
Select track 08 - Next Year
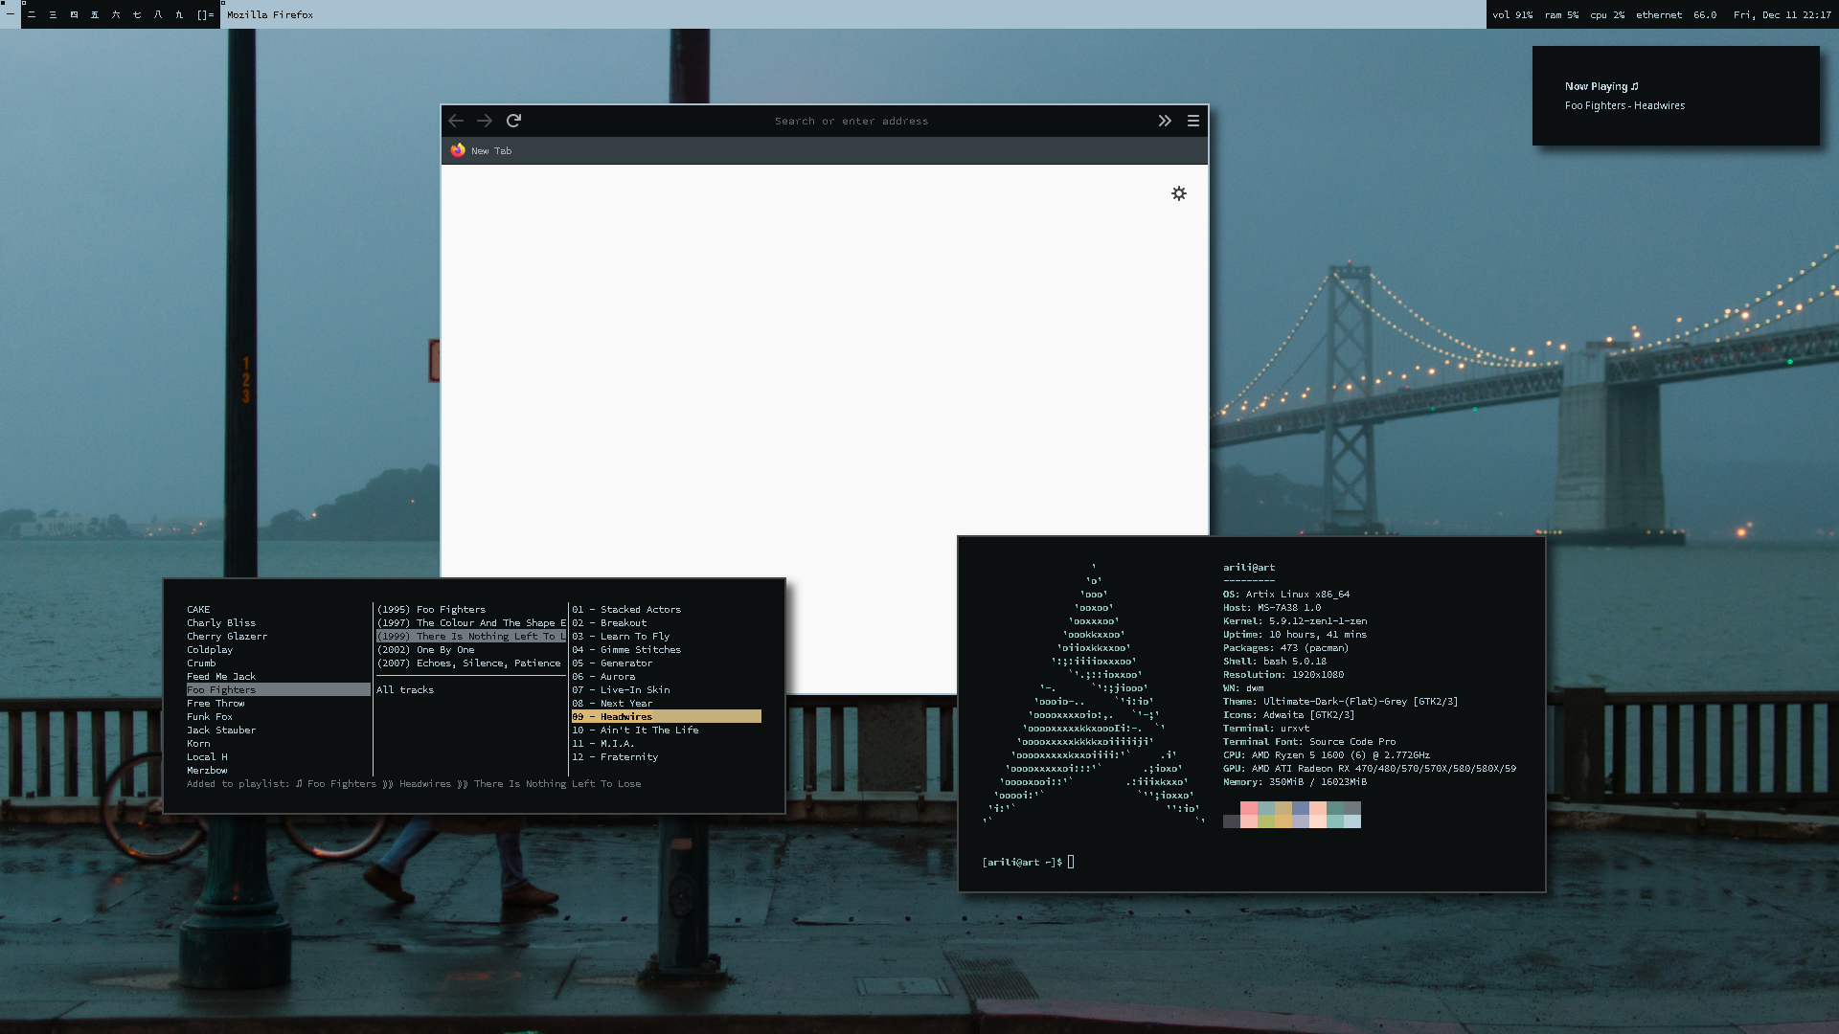[612, 704]
